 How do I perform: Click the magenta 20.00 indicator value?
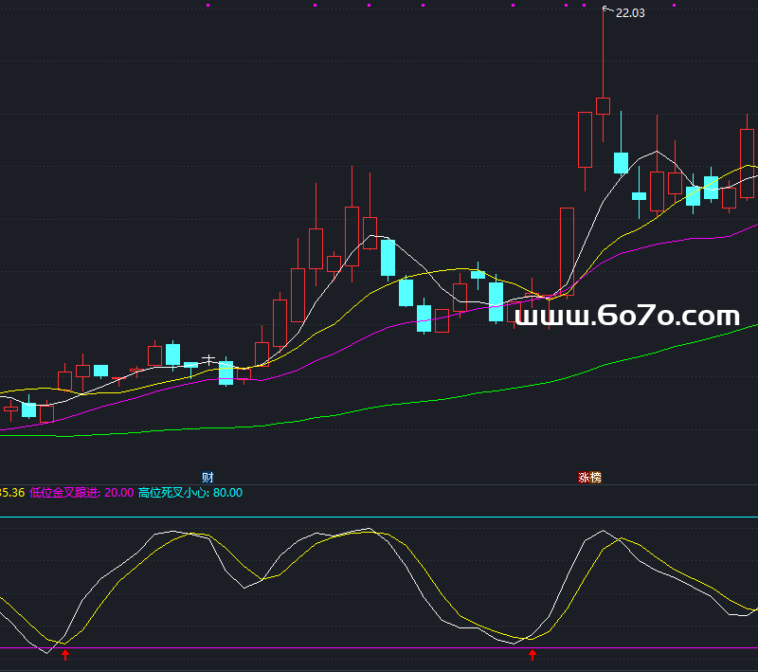(x=119, y=493)
